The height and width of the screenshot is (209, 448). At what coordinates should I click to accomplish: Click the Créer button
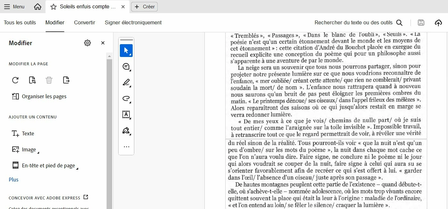coord(144,7)
